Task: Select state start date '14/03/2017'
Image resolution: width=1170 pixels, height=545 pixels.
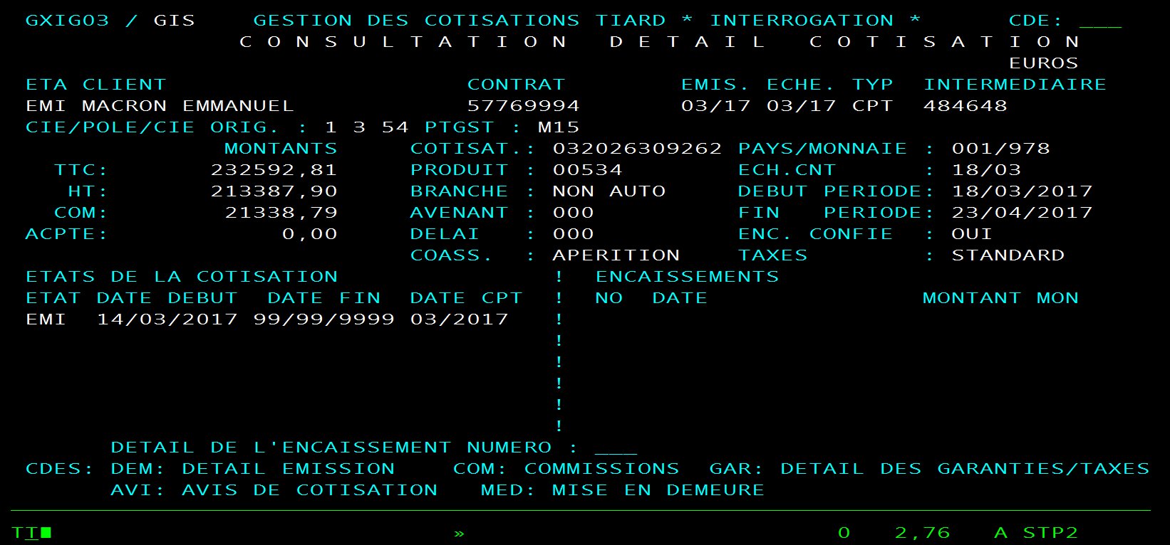Action: pos(167,319)
